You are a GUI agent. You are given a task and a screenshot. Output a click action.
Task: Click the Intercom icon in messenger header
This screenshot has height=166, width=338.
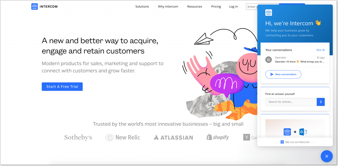269,13
